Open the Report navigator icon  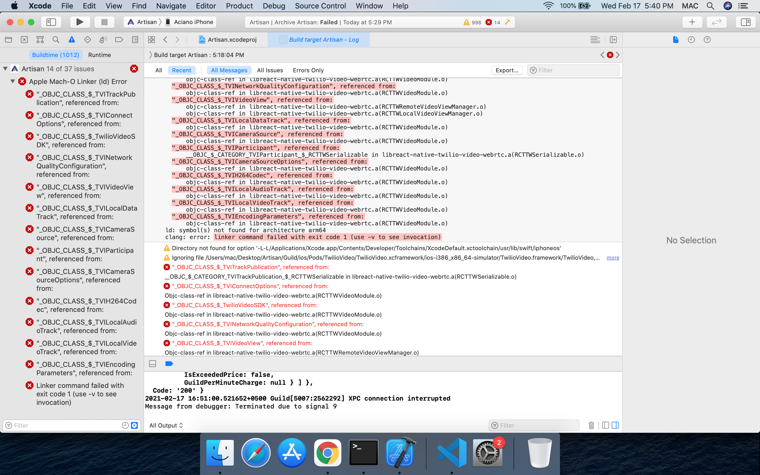pyautogui.click(x=135, y=40)
